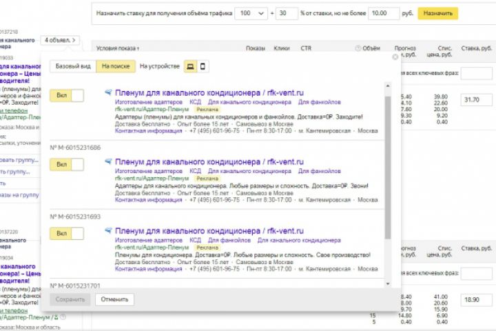
Task: Click the Ставка, руб. column header
Action: coord(477,48)
